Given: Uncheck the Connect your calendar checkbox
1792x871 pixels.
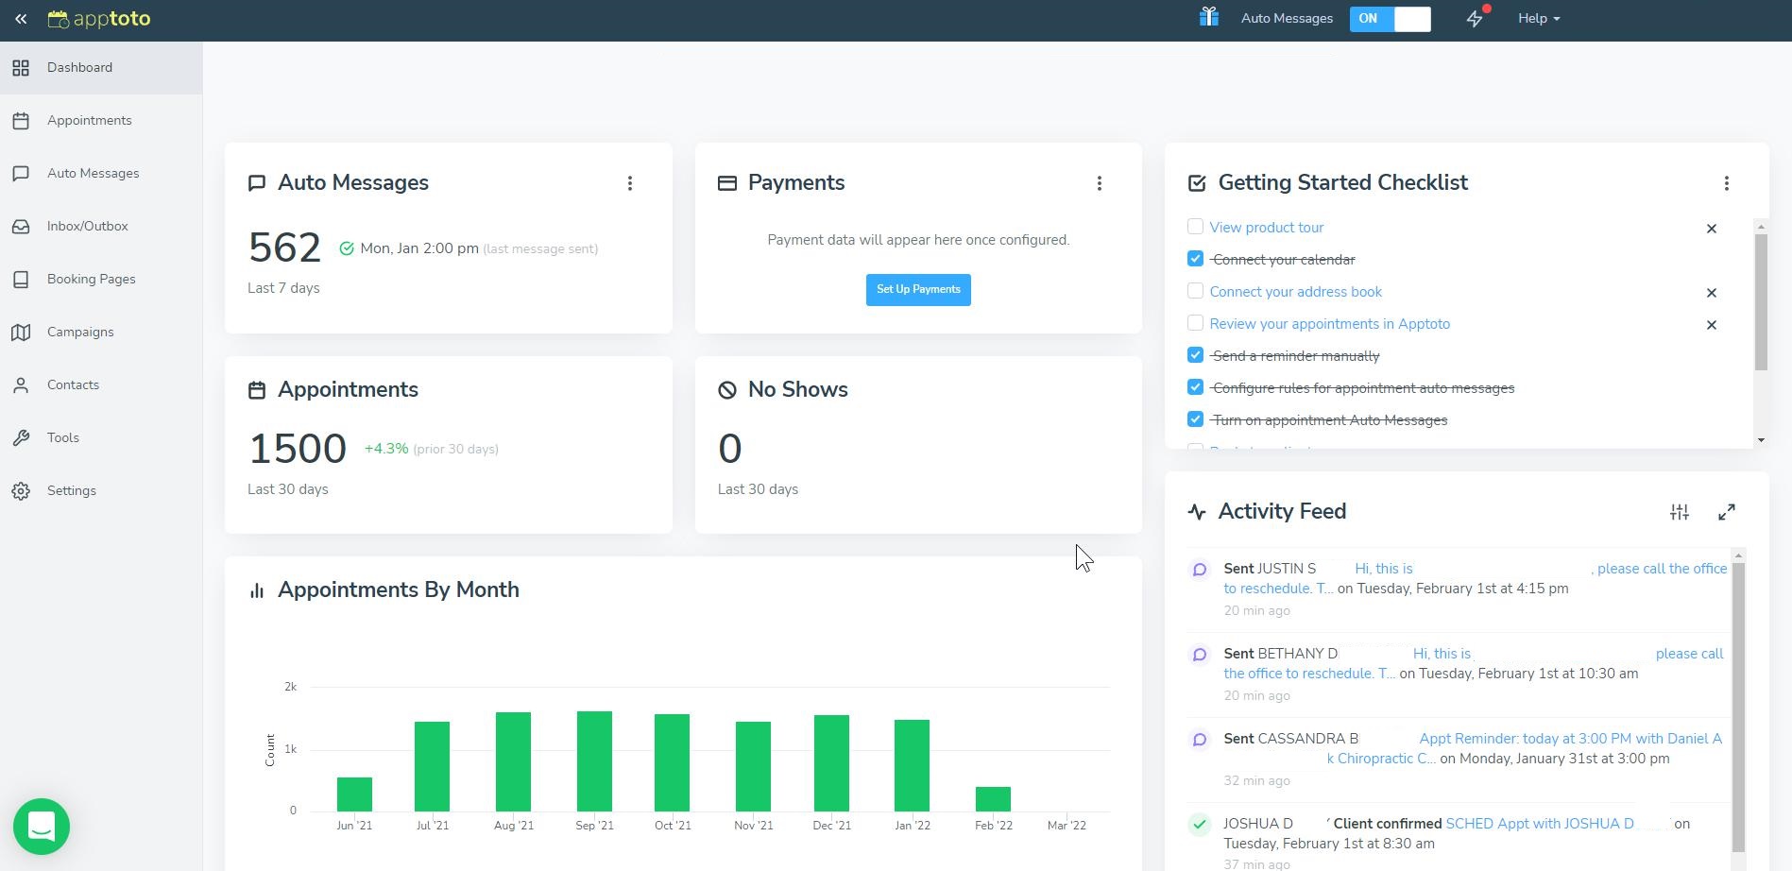Looking at the screenshot, I should click(x=1195, y=258).
